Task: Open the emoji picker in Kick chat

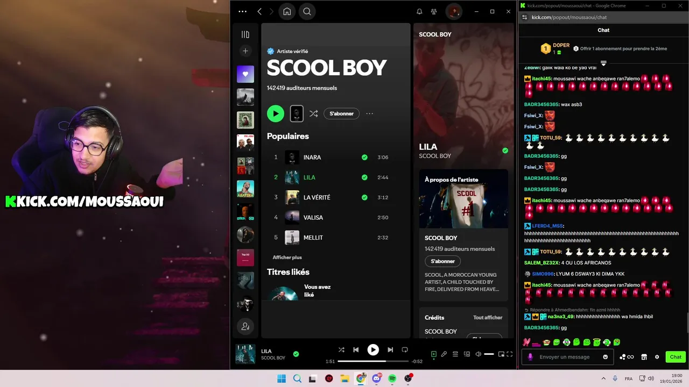Action: 606,357
